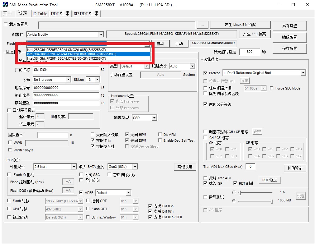This screenshot has width=315, height=244.
Task: Click the browse "..." button beside config path
Action: coord(203,25)
